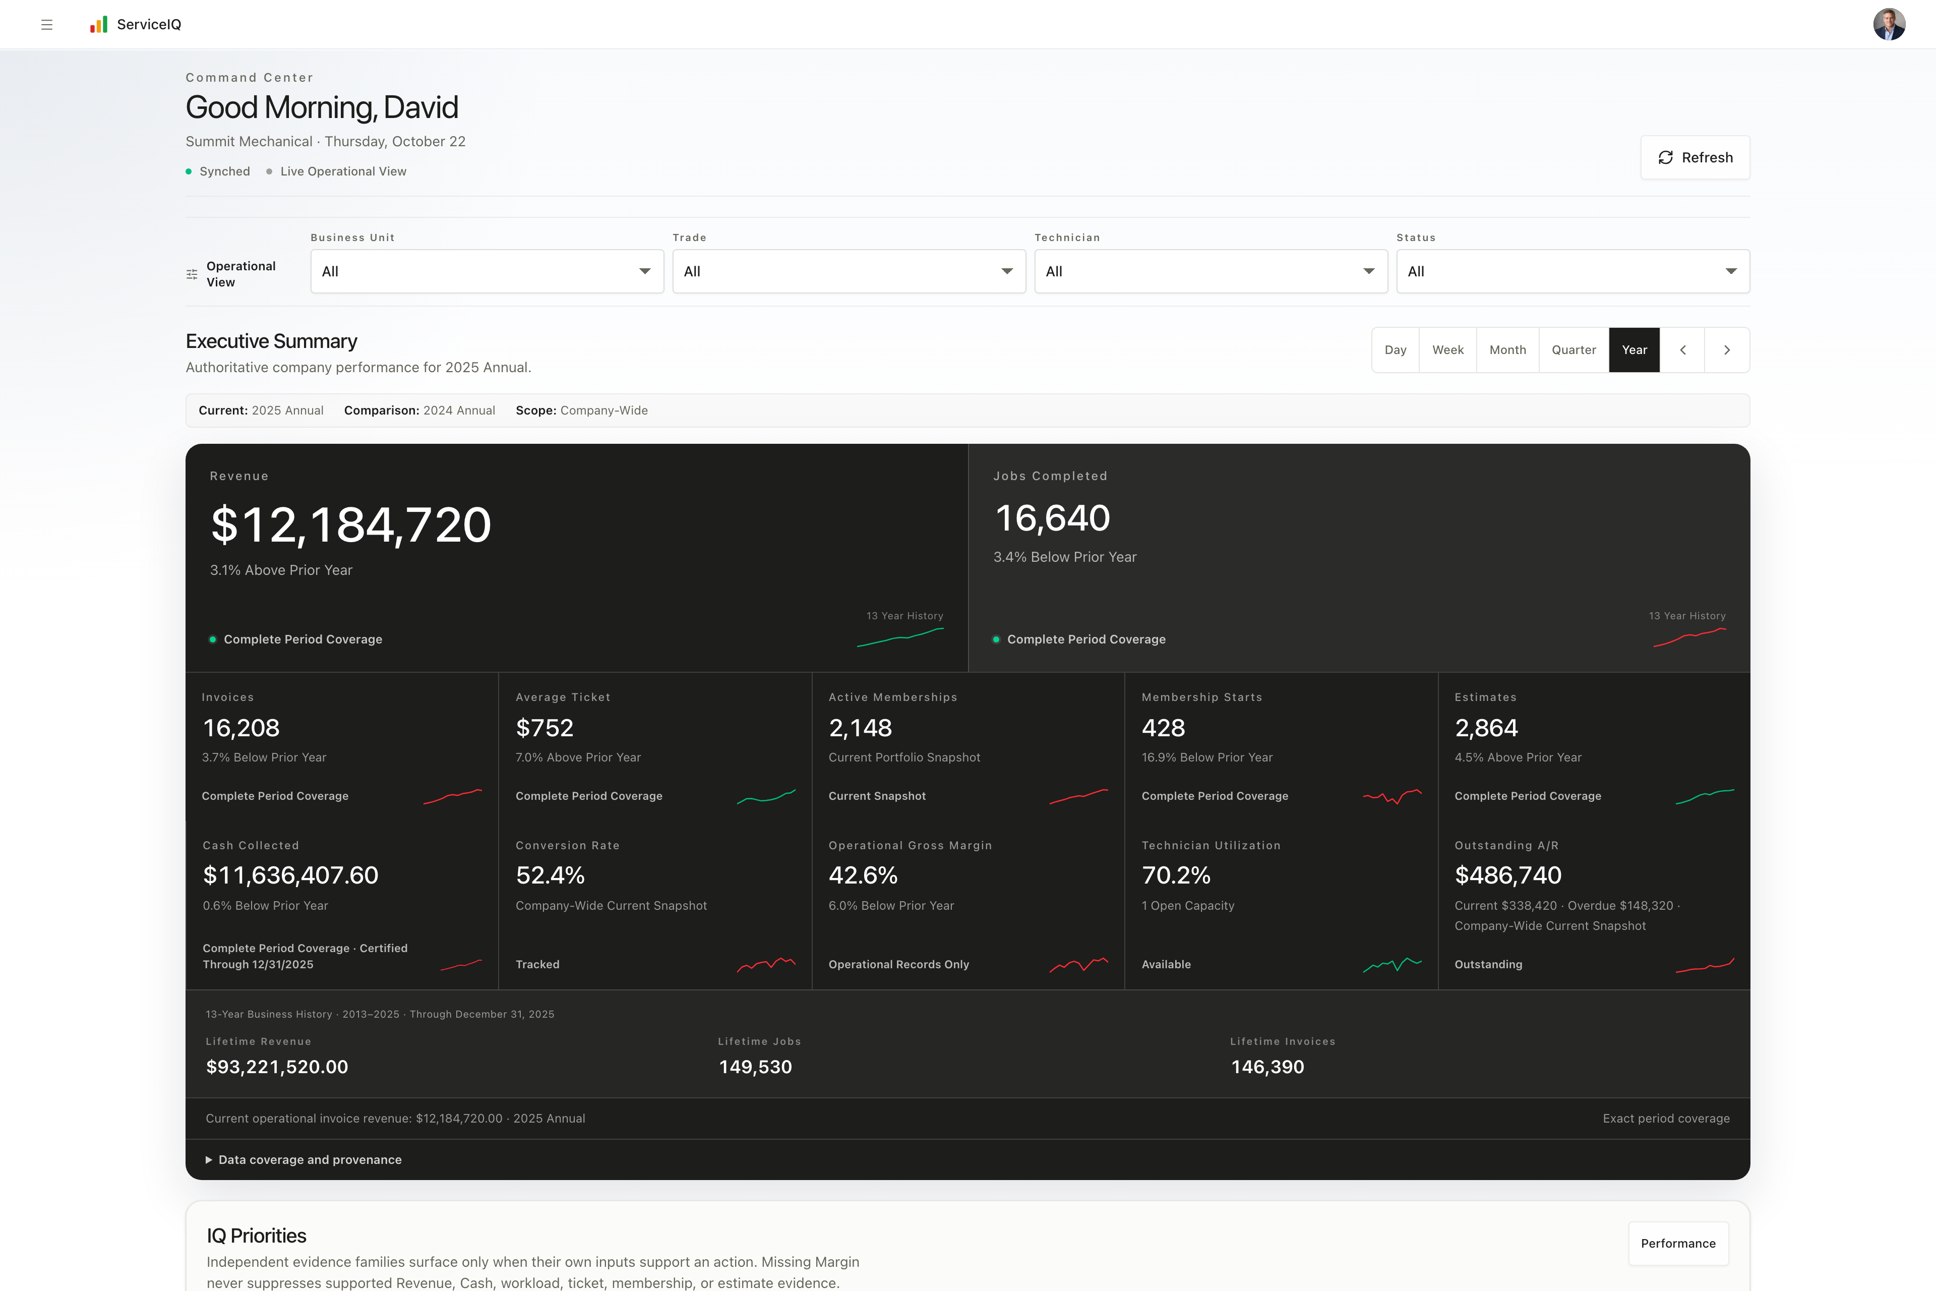Open the Business Unit dropdown
The image size is (1936, 1291).
(488, 272)
